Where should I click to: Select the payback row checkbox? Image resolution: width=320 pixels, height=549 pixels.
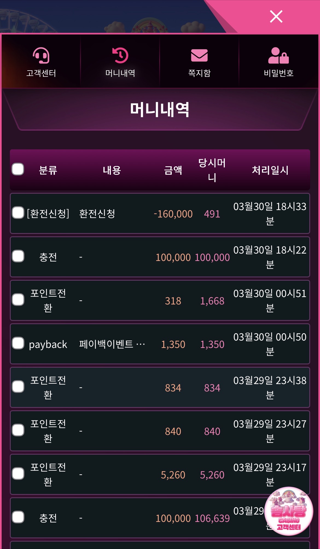pos(18,343)
